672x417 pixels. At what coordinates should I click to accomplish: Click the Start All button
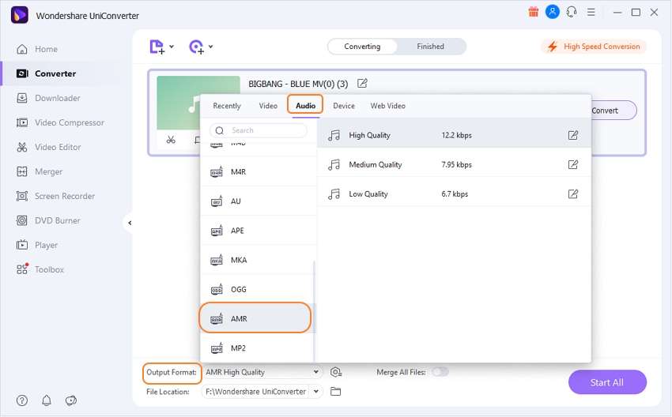(x=607, y=382)
